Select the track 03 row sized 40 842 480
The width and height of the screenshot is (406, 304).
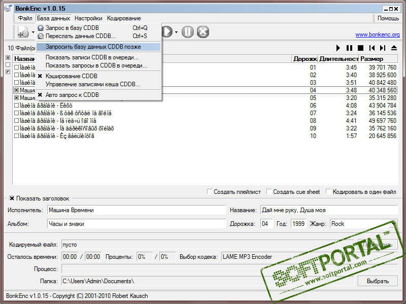(205, 83)
